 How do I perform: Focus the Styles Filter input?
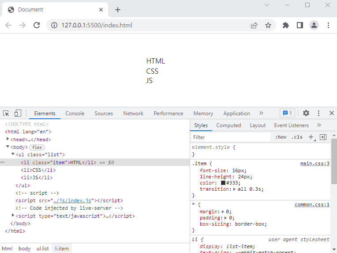[231, 137]
